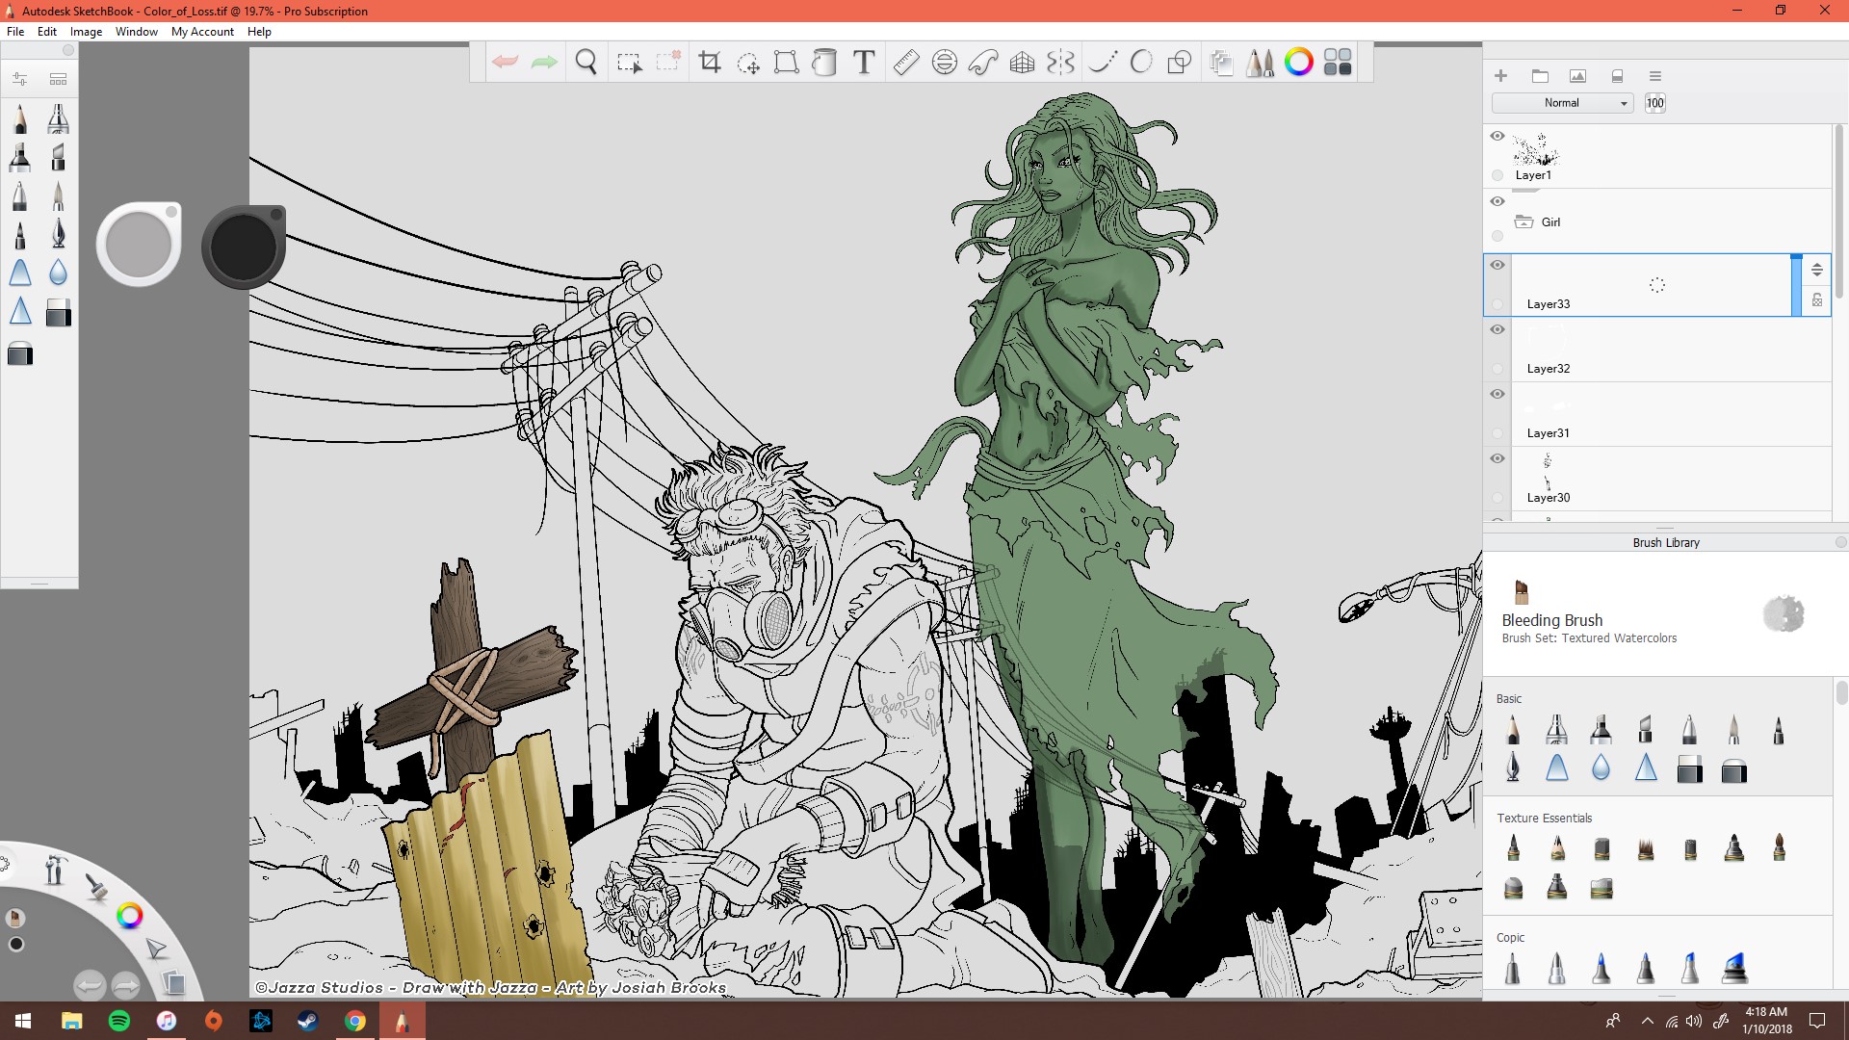
Task: Select the pencil brush in left palette
Action: 20,119
